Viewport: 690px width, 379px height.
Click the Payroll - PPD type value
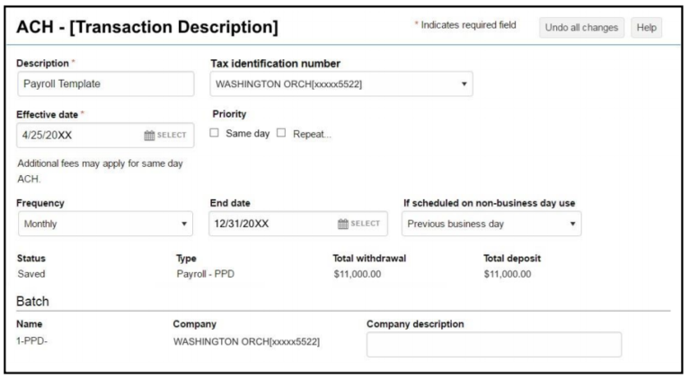pos(208,273)
